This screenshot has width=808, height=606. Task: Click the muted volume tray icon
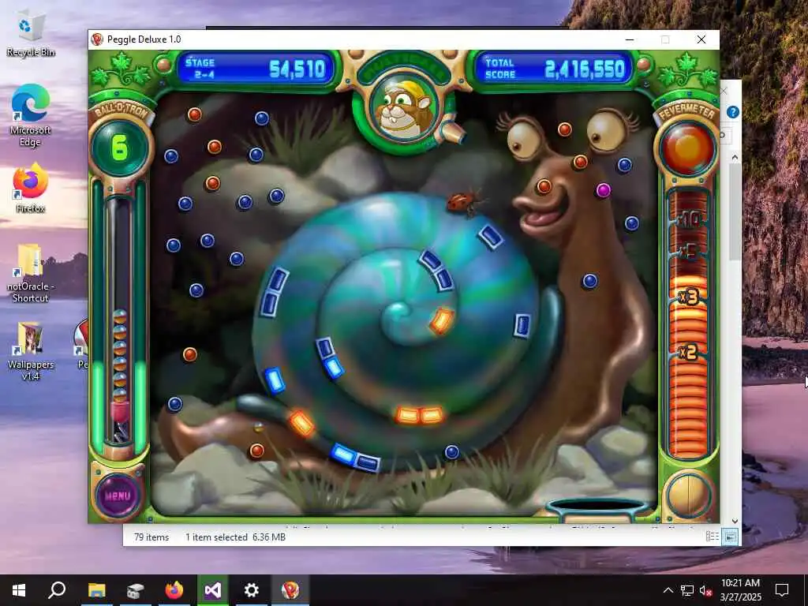click(x=705, y=590)
